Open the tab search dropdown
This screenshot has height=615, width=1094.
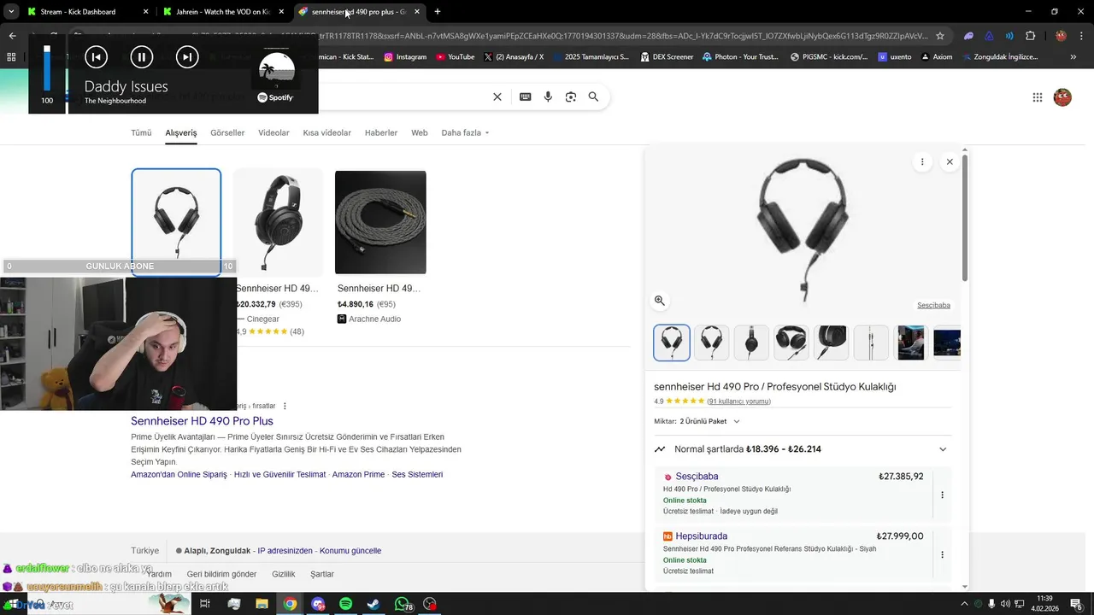coord(11,12)
